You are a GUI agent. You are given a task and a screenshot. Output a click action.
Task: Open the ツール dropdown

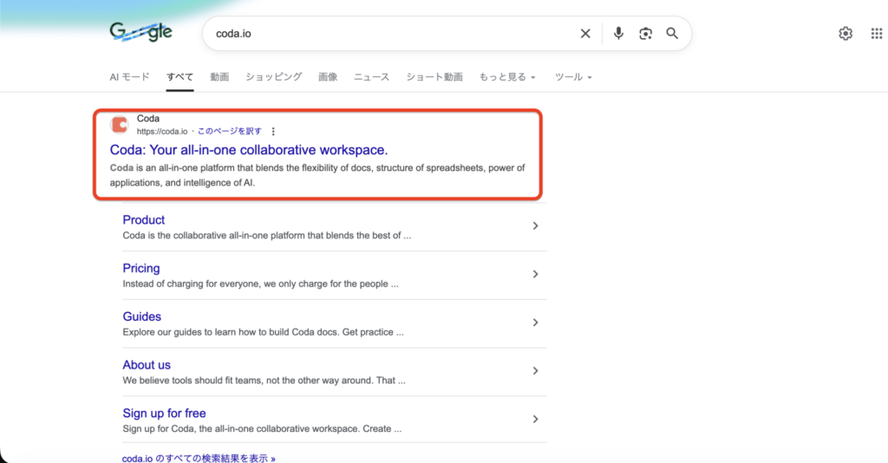(573, 76)
